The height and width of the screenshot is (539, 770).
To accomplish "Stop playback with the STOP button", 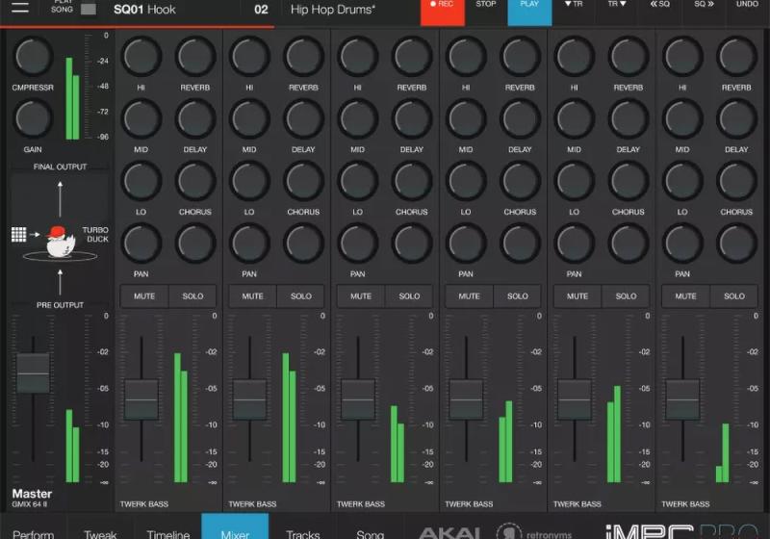I will tap(486, 12).
